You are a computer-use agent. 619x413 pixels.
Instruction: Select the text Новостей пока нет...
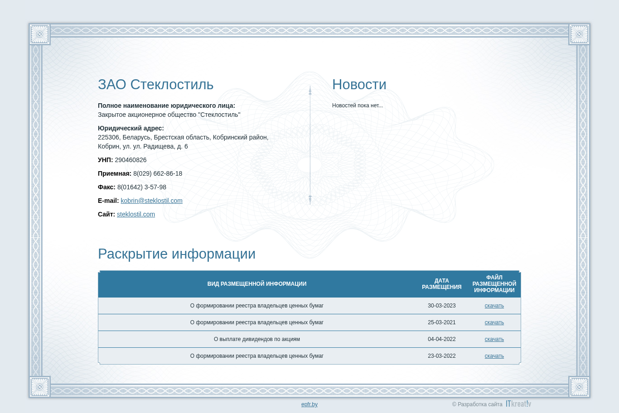coord(358,106)
